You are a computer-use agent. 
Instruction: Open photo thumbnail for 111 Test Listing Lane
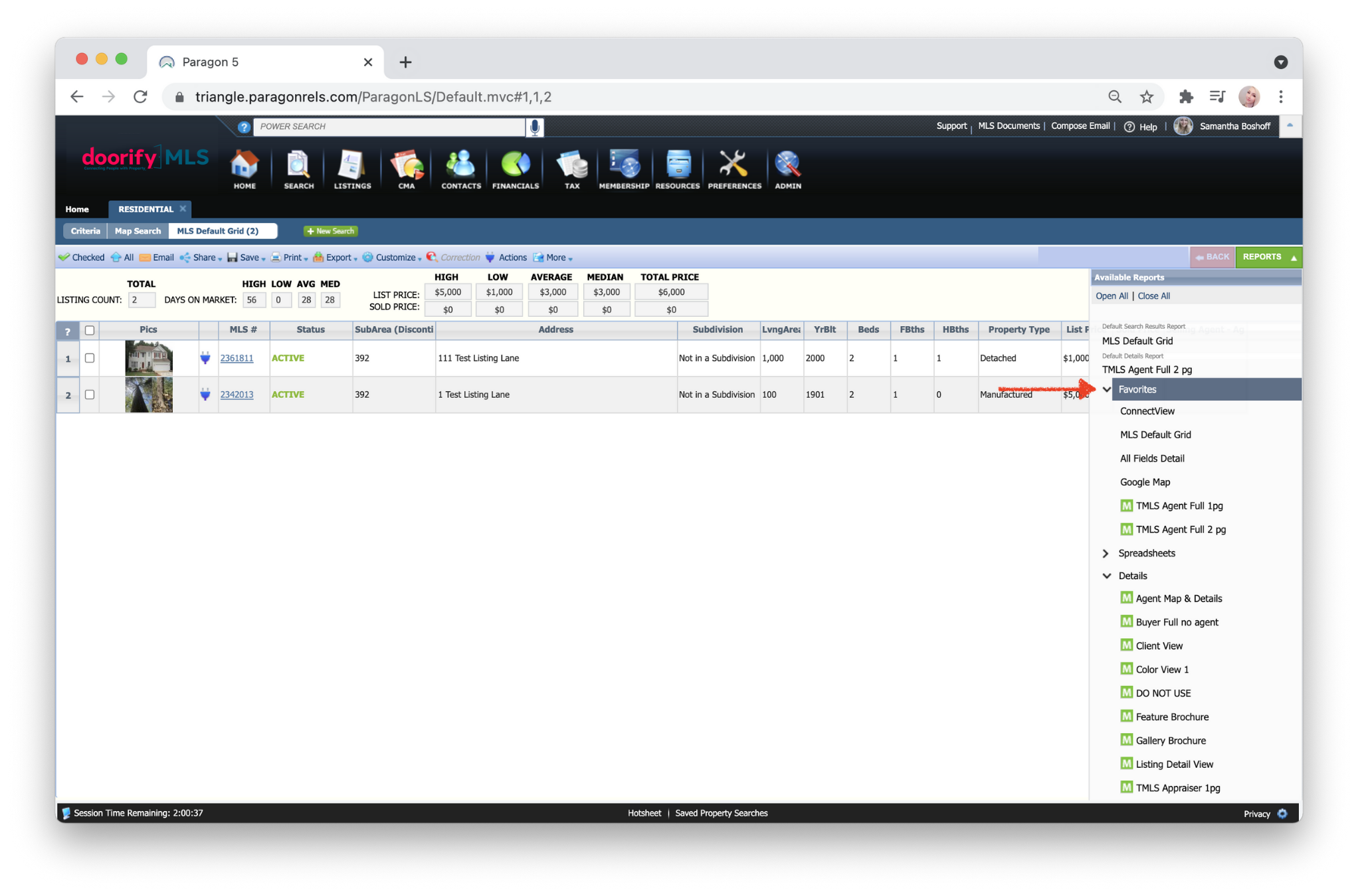(149, 358)
